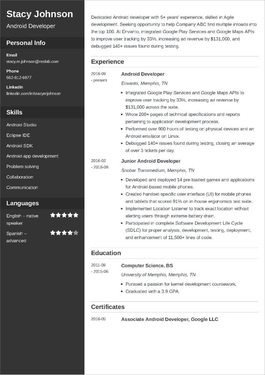Click the email address stacy.m.johnson@reslab.com
Image resolution: width=265 pixels, height=375 pixels.
click(x=33, y=61)
